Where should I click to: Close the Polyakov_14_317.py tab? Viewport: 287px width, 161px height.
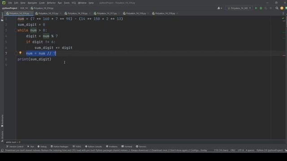coord(119,13)
